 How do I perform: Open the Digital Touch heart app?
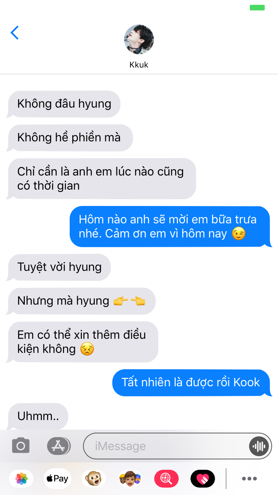203,479
